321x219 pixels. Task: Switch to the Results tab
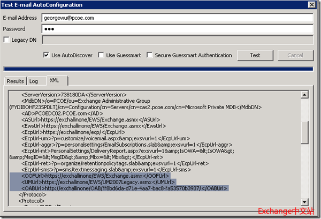[x=15, y=81]
